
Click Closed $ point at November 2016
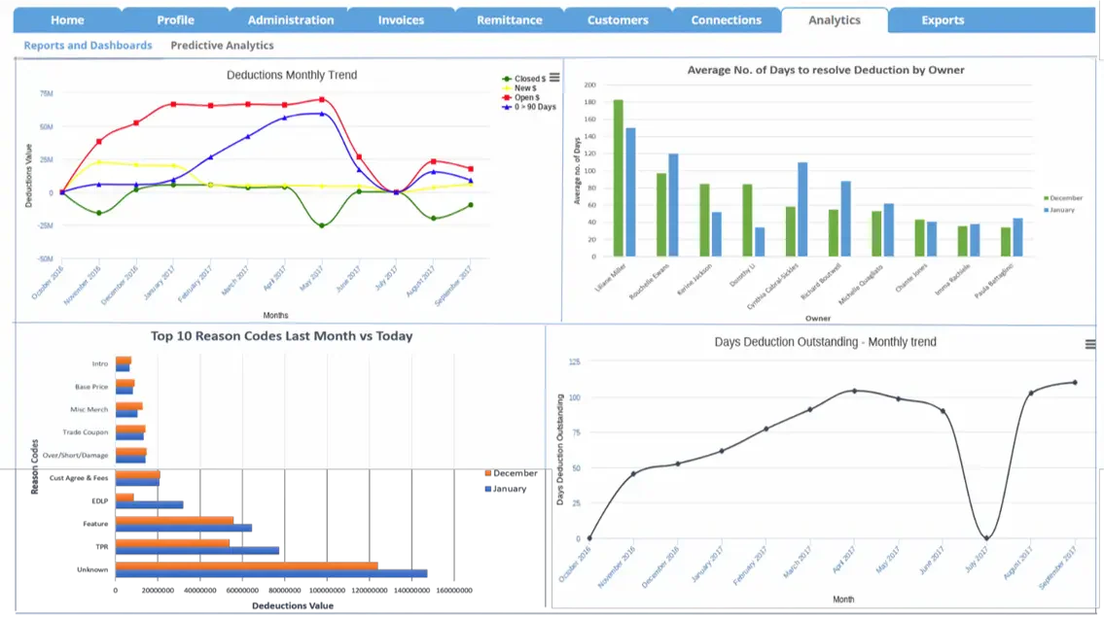point(99,213)
